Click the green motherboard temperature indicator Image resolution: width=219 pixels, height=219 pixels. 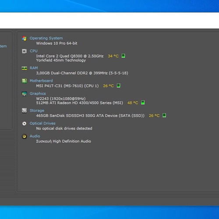(118, 86)
